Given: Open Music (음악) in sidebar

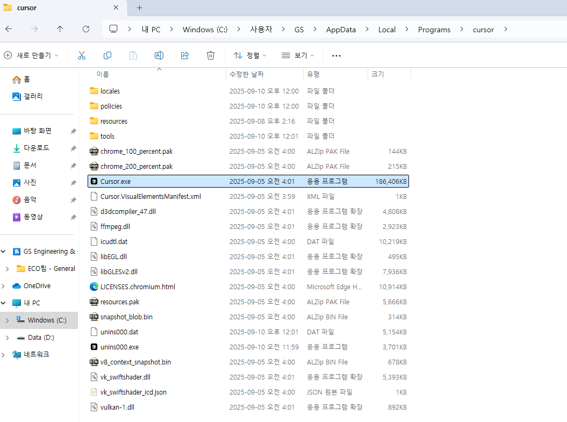Looking at the screenshot, I should click(x=25, y=199).
